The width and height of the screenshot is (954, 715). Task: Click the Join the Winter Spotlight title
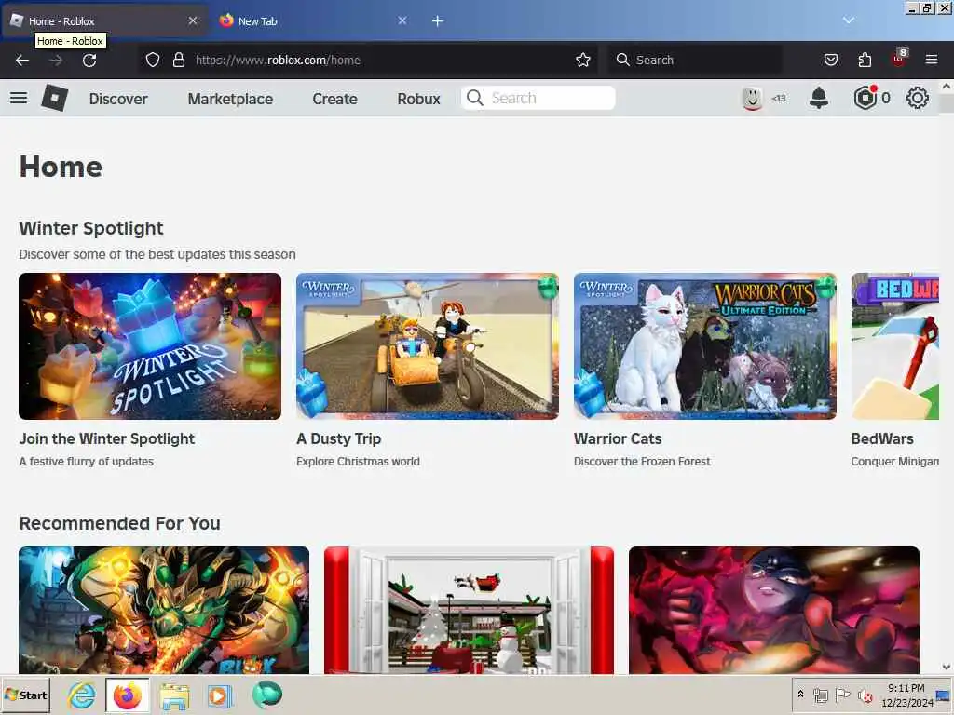pos(107,438)
